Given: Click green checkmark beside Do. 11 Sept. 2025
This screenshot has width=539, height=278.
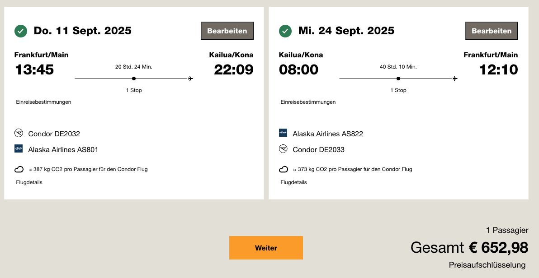Looking at the screenshot, I should pyautogui.click(x=21, y=31).
